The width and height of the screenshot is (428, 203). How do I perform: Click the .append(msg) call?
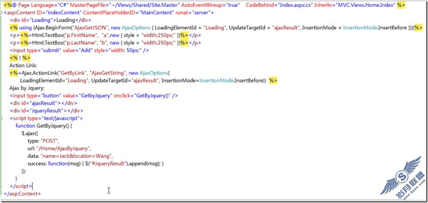pos(143,163)
